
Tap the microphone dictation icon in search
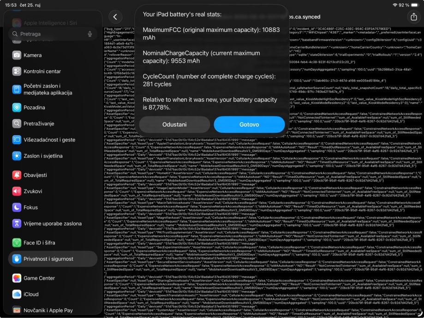pyautogui.click(x=90, y=34)
